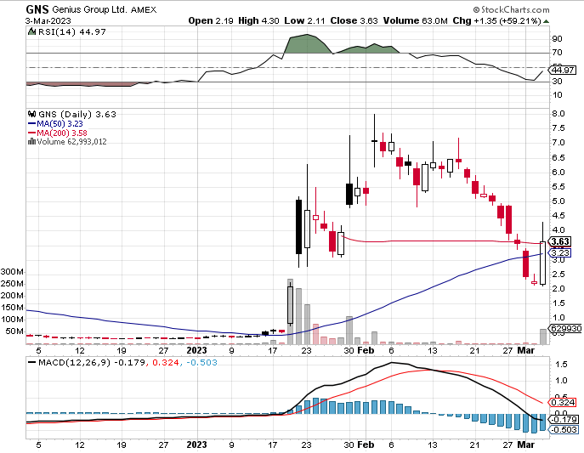Click the StockCharts.com copyright text
Viewport: 584px width, 453px height.
(x=511, y=9)
